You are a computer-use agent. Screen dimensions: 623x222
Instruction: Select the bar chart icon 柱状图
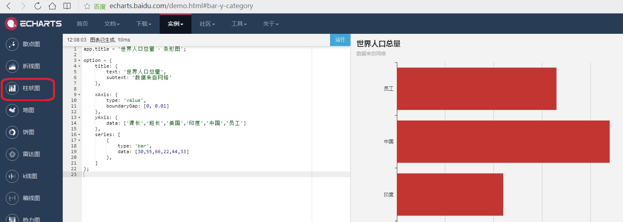[13, 88]
